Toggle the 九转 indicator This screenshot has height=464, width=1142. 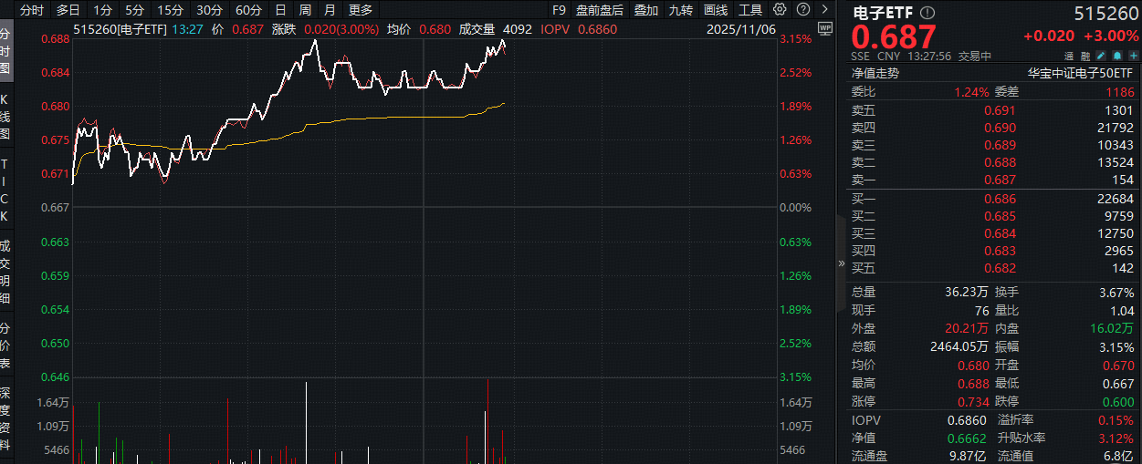680,10
